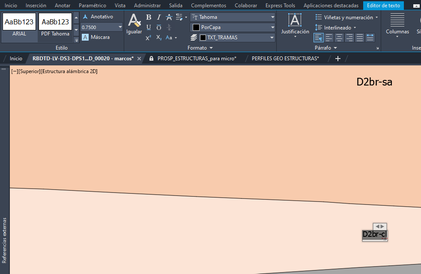
Task: Open Administrar ribbon tab
Action: tap(147, 6)
